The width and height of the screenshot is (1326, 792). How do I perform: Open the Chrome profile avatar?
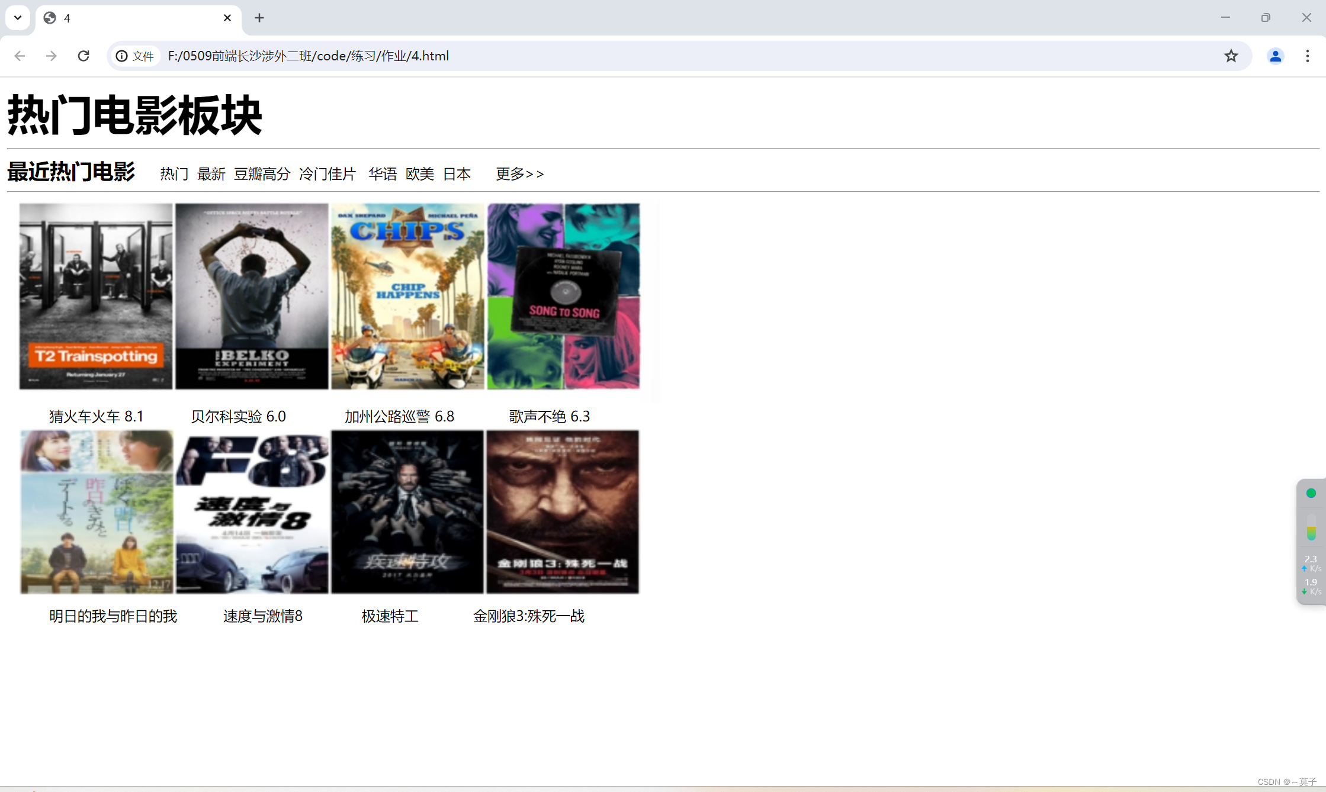pyautogui.click(x=1275, y=56)
